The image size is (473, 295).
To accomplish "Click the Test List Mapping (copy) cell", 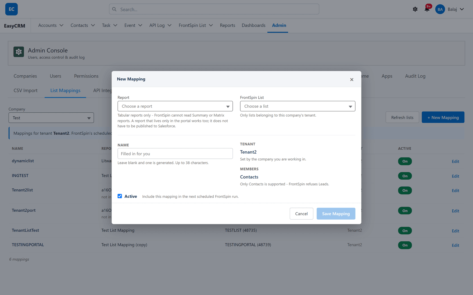I will pos(124,245).
